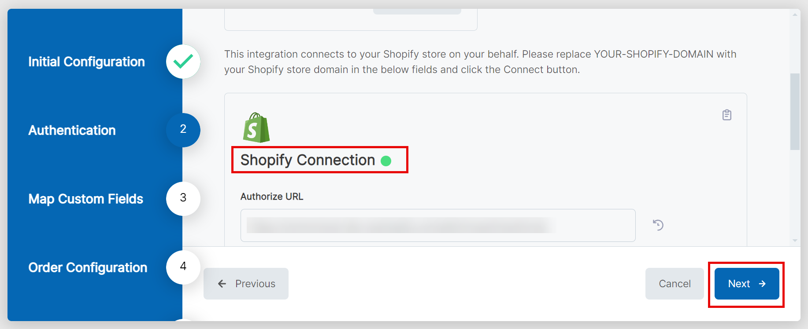Screen dimensions: 808x329
Task: Click the Next button
Action: click(747, 284)
